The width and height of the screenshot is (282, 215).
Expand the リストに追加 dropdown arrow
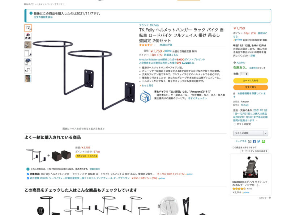click(266, 133)
